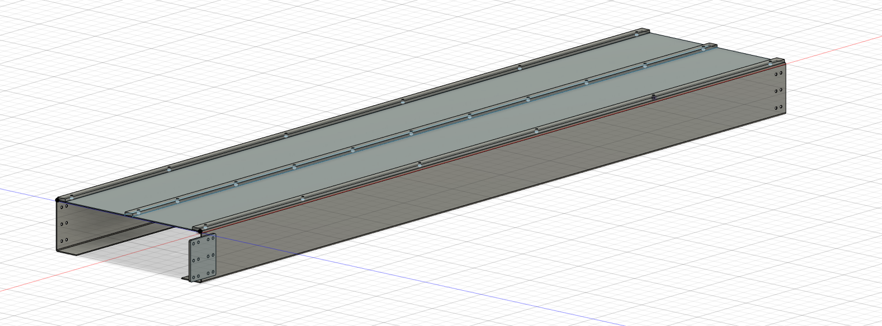
Task: Select the eight-hole bracket plate at front corner
Action: [x=203, y=258]
